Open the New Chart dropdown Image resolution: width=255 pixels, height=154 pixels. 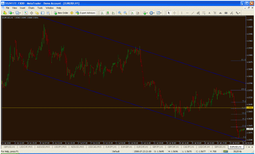[x=11, y=13]
